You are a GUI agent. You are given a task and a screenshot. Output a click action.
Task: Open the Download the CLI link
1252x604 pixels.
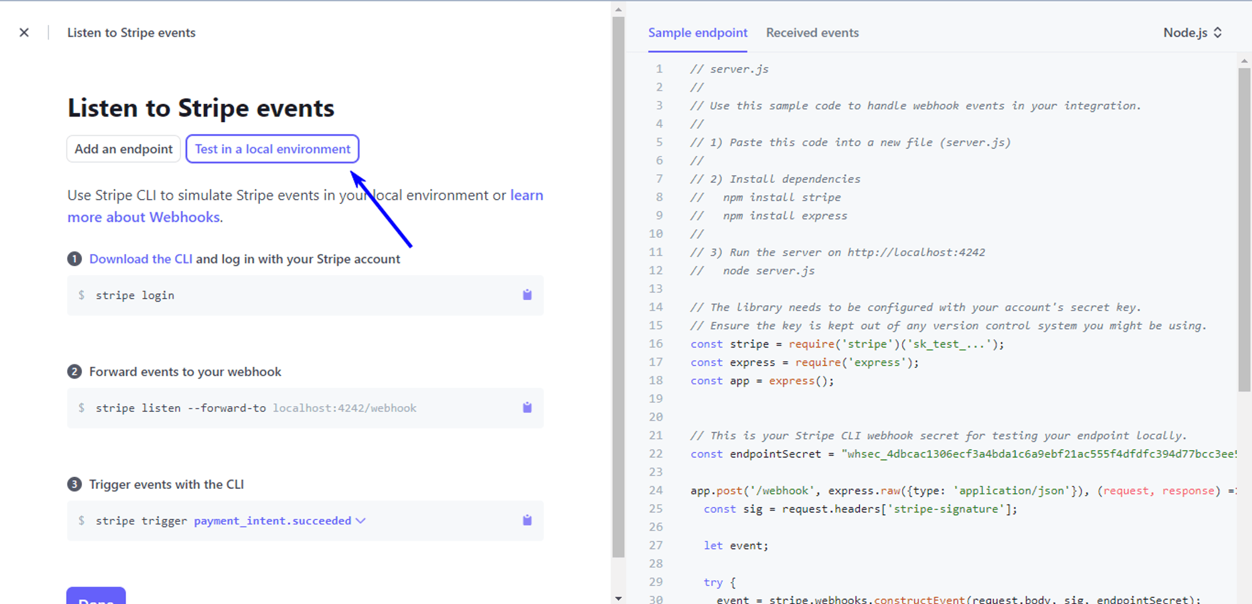click(141, 259)
